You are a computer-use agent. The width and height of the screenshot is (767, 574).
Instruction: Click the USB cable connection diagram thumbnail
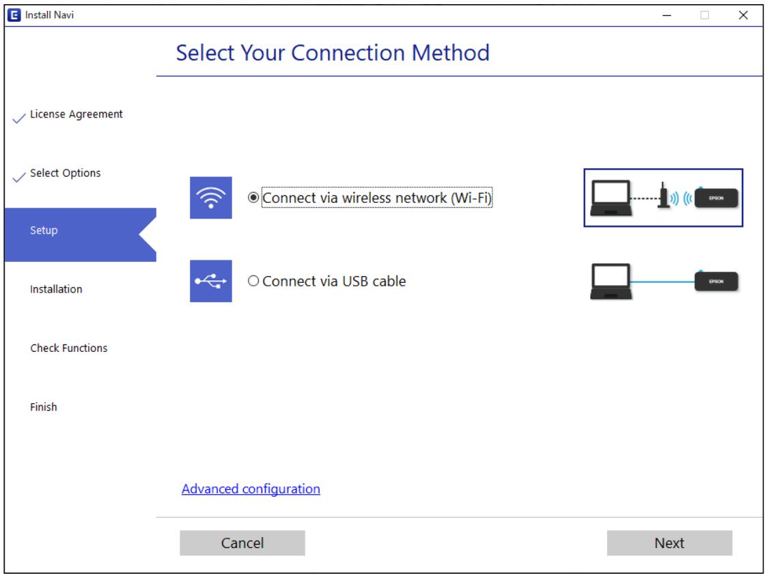[x=664, y=282]
